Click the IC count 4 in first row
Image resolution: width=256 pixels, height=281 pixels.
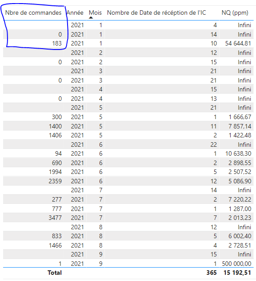[215, 25]
